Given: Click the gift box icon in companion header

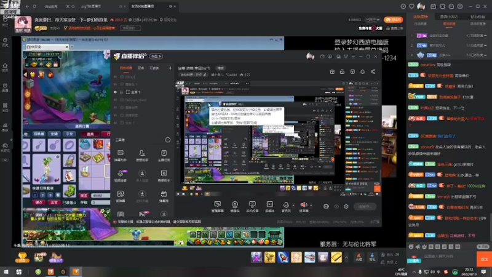Looking at the screenshot, I should pos(332,71).
